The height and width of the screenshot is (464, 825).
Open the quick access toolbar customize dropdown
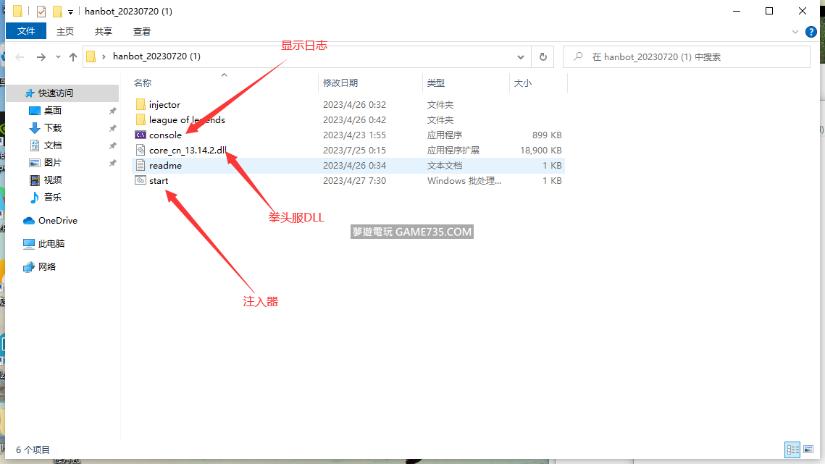point(70,12)
